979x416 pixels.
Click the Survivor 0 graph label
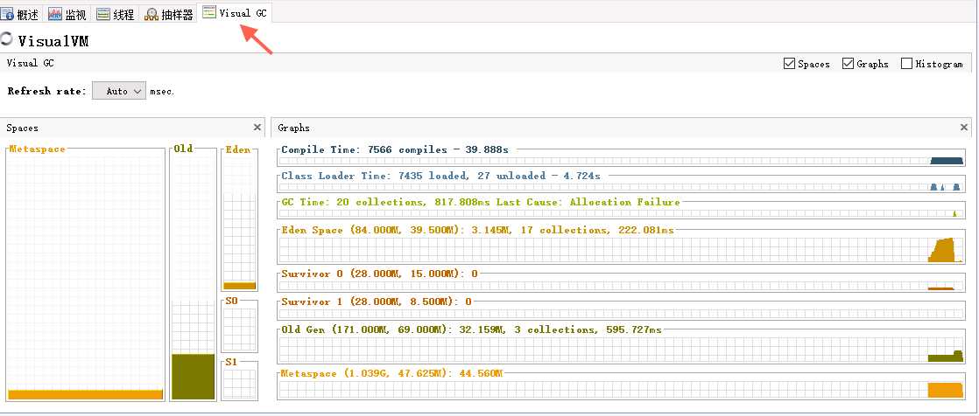pyautogui.click(x=380, y=274)
